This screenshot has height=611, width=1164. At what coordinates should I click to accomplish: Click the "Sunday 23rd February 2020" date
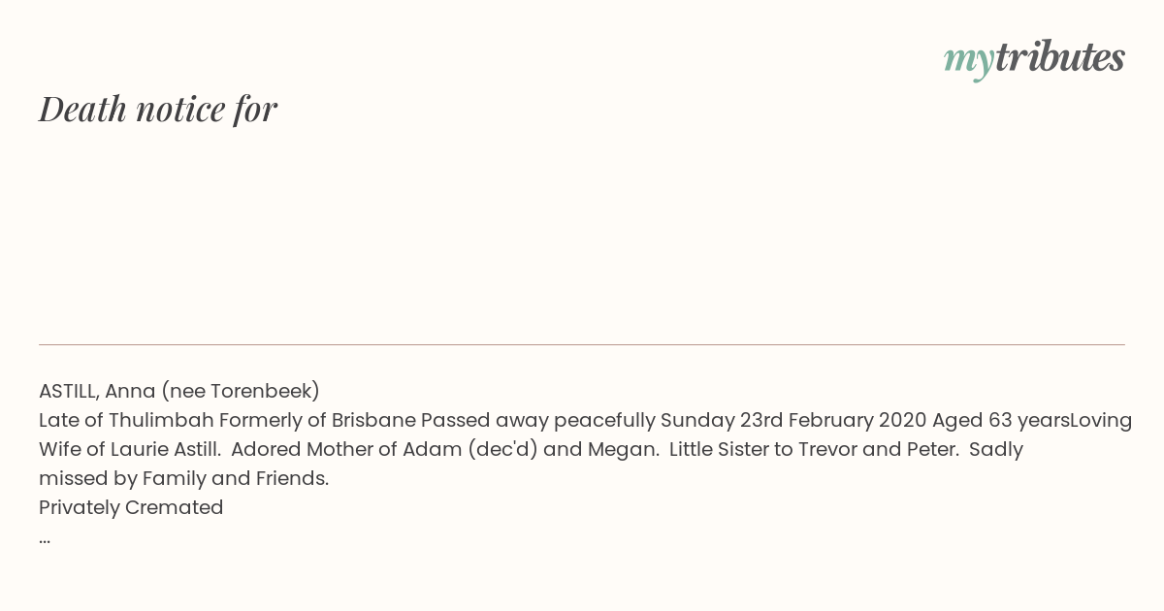793,420
